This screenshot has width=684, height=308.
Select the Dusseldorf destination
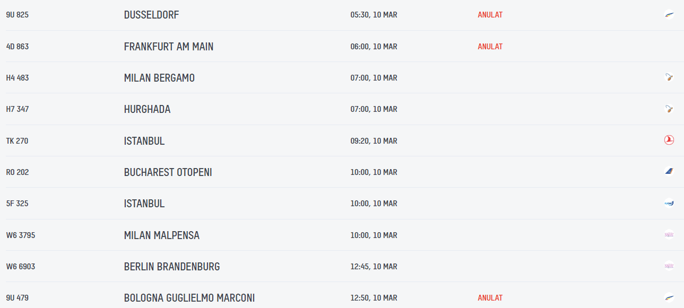click(151, 15)
